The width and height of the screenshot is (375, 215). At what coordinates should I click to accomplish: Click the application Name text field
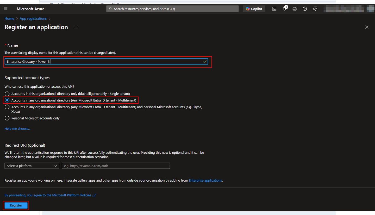[x=104, y=62]
